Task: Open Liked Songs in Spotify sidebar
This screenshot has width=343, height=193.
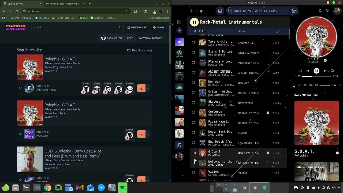Action: pyautogui.click(x=179, y=42)
